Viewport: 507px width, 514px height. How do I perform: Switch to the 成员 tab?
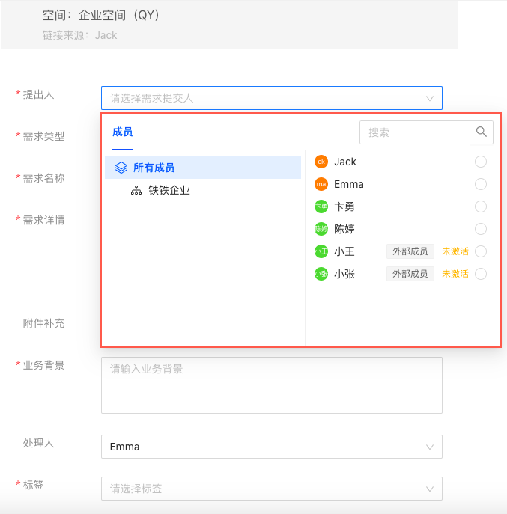122,132
